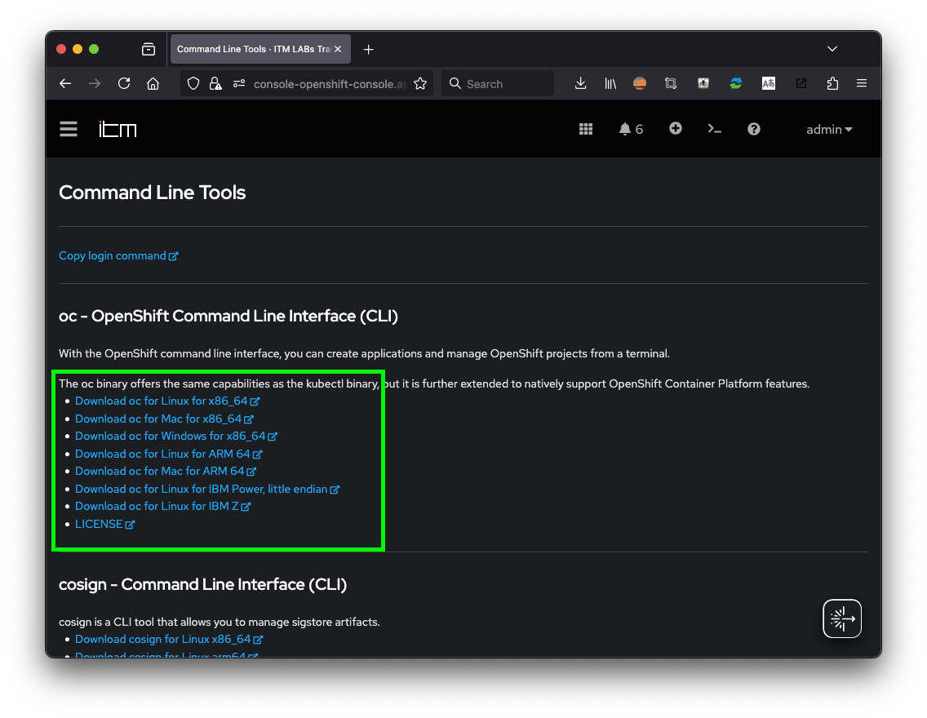Download oc for Linux IBM Power little endian

click(x=207, y=489)
